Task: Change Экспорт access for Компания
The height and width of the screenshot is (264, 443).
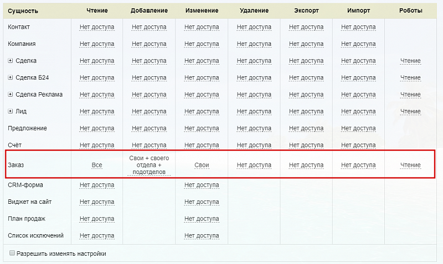Action: point(306,44)
